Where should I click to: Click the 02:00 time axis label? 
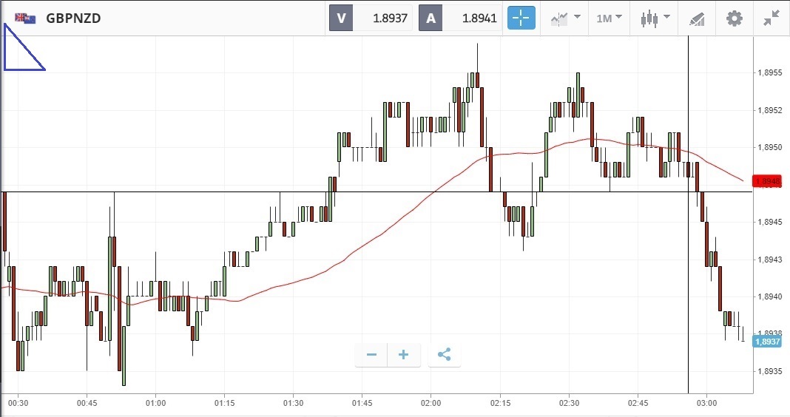[x=431, y=404]
